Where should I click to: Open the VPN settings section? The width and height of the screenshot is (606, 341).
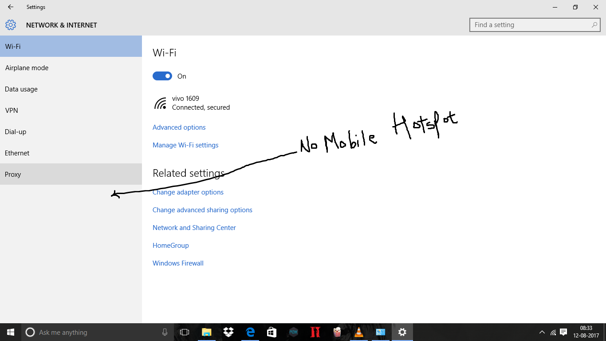(x=12, y=111)
